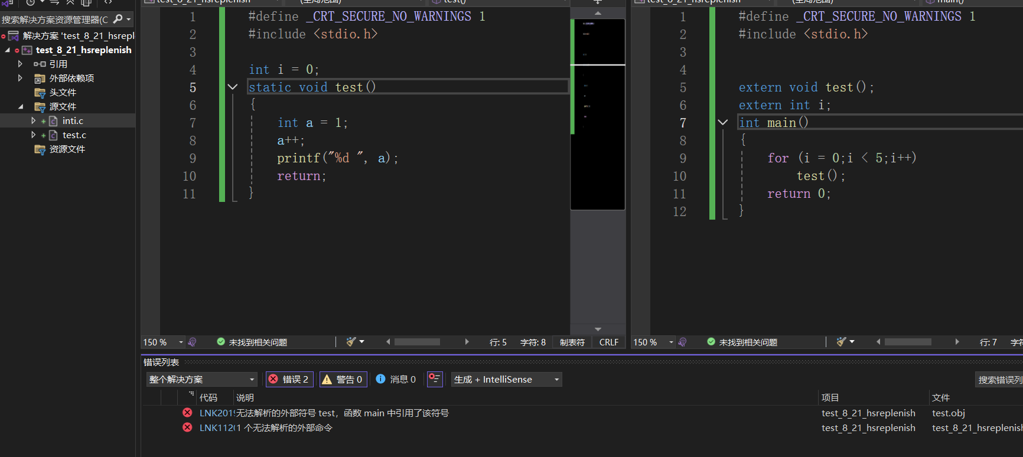
Task: Click the 资源文件 filter folder icon
Action: point(40,149)
